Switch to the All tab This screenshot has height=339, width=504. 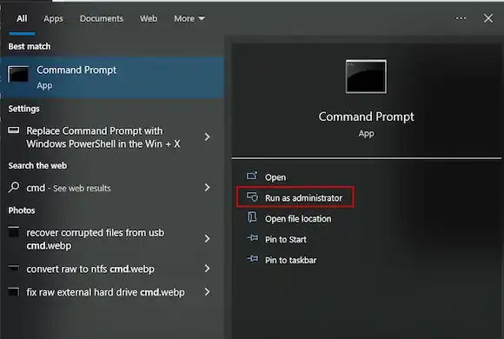pos(22,18)
